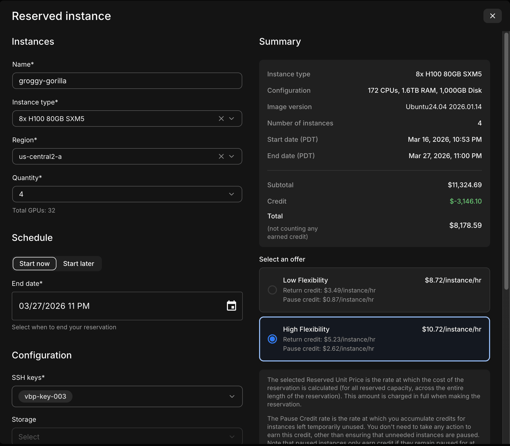Expand the Quantity dropdown

(x=231, y=194)
